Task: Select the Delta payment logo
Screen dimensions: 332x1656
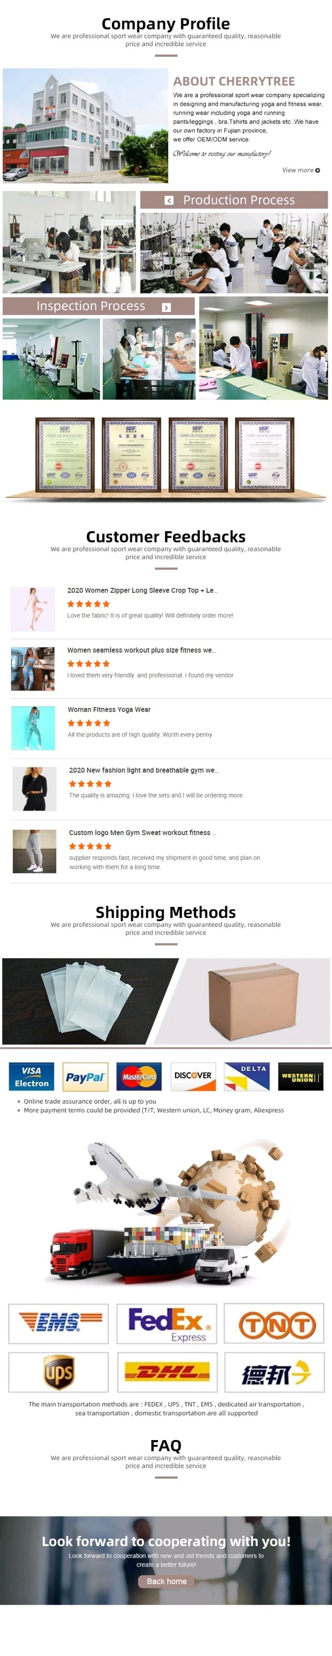Action: pyautogui.click(x=247, y=1076)
